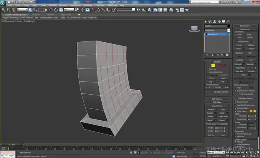Toggle the 3D Snaps icon

93,10
